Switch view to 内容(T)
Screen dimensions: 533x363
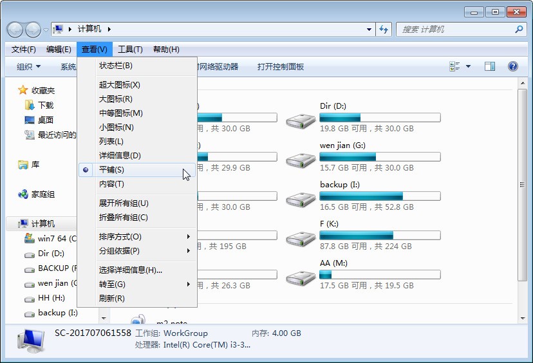coord(137,184)
